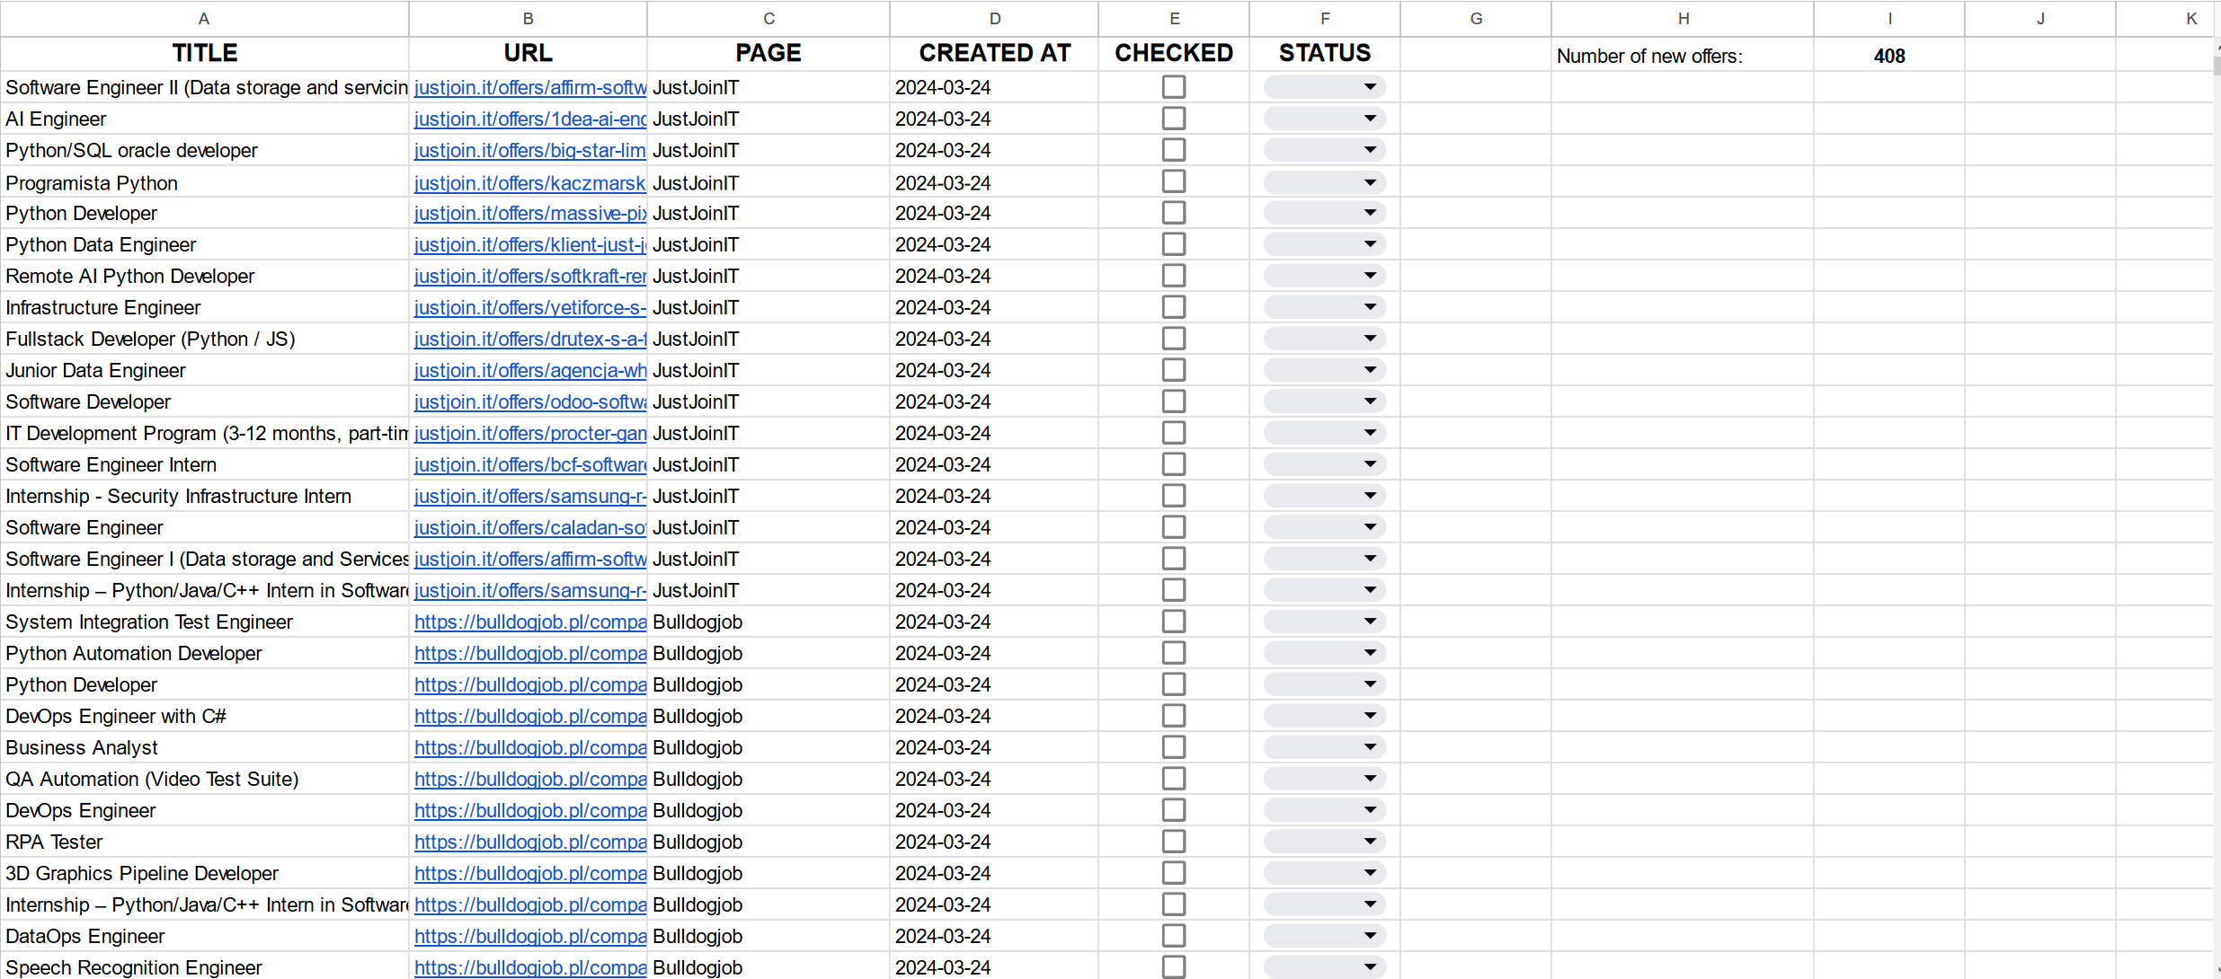Click the justjoin.it odoo-softw offer link
The height and width of the screenshot is (979, 2221).
coord(529,402)
